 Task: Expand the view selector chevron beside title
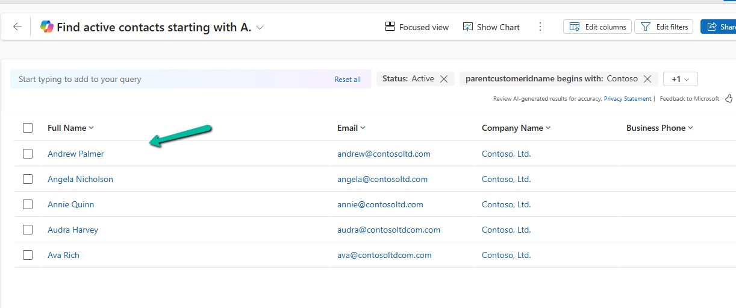260,28
